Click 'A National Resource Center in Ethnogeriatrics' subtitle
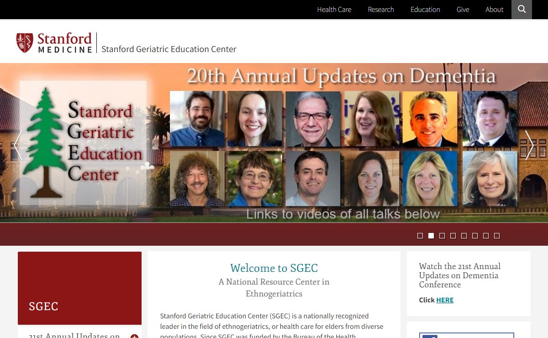Viewport: 548px width, 338px height. pyautogui.click(x=274, y=288)
